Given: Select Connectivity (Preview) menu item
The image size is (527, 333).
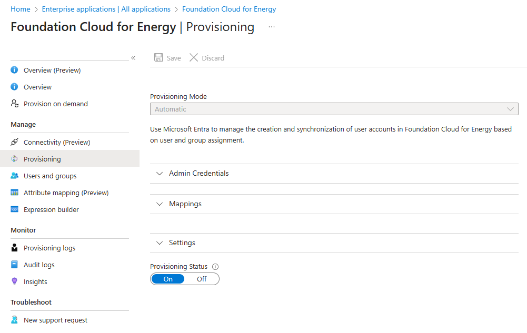Looking at the screenshot, I should 69,143.
